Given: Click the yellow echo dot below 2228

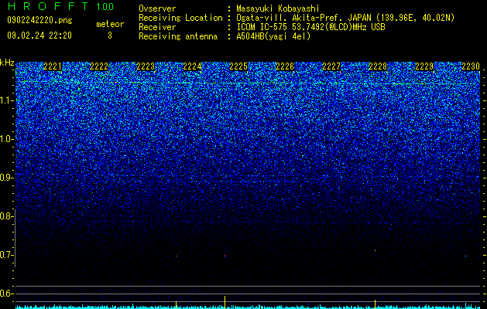Looking at the screenshot, I should point(376,250).
